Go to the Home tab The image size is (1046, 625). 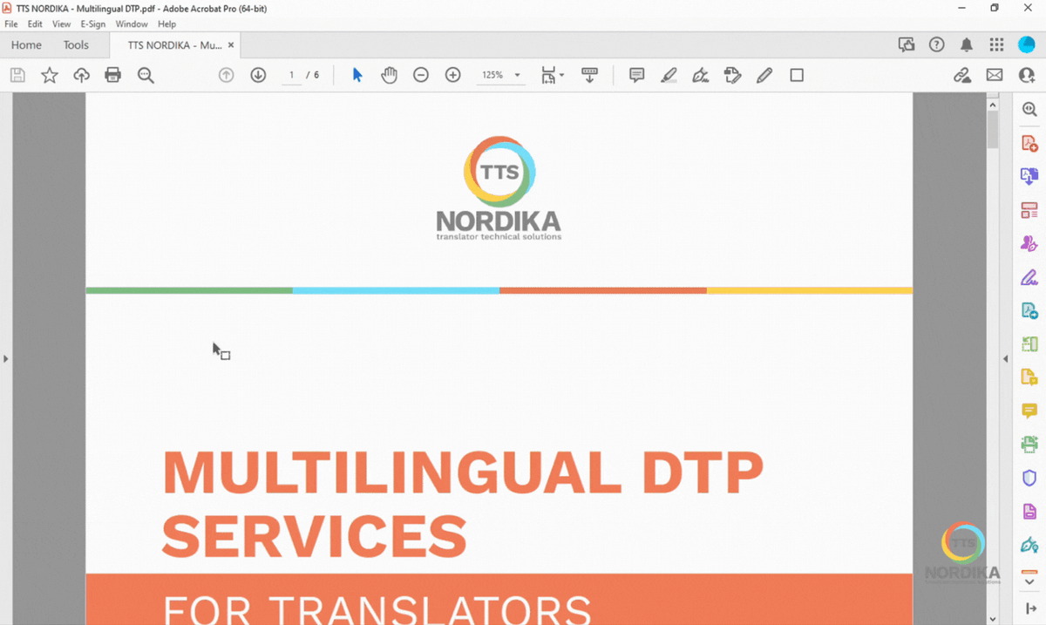[x=26, y=45]
